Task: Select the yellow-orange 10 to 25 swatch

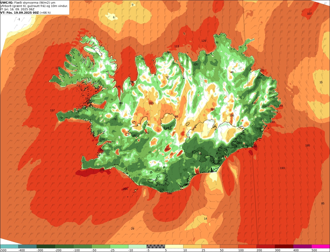Action: [192, 246]
